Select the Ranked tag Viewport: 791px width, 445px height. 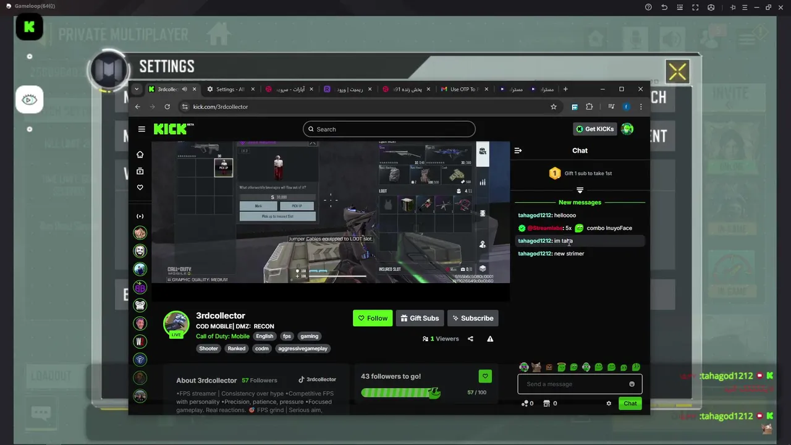(237, 349)
